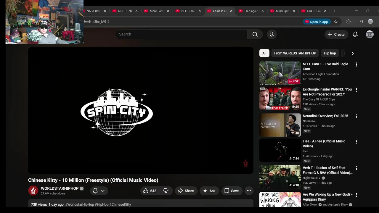Open options for NEFL Cam 1 video
Image resolution: width=379 pixels, height=213 pixels.
(356, 64)
